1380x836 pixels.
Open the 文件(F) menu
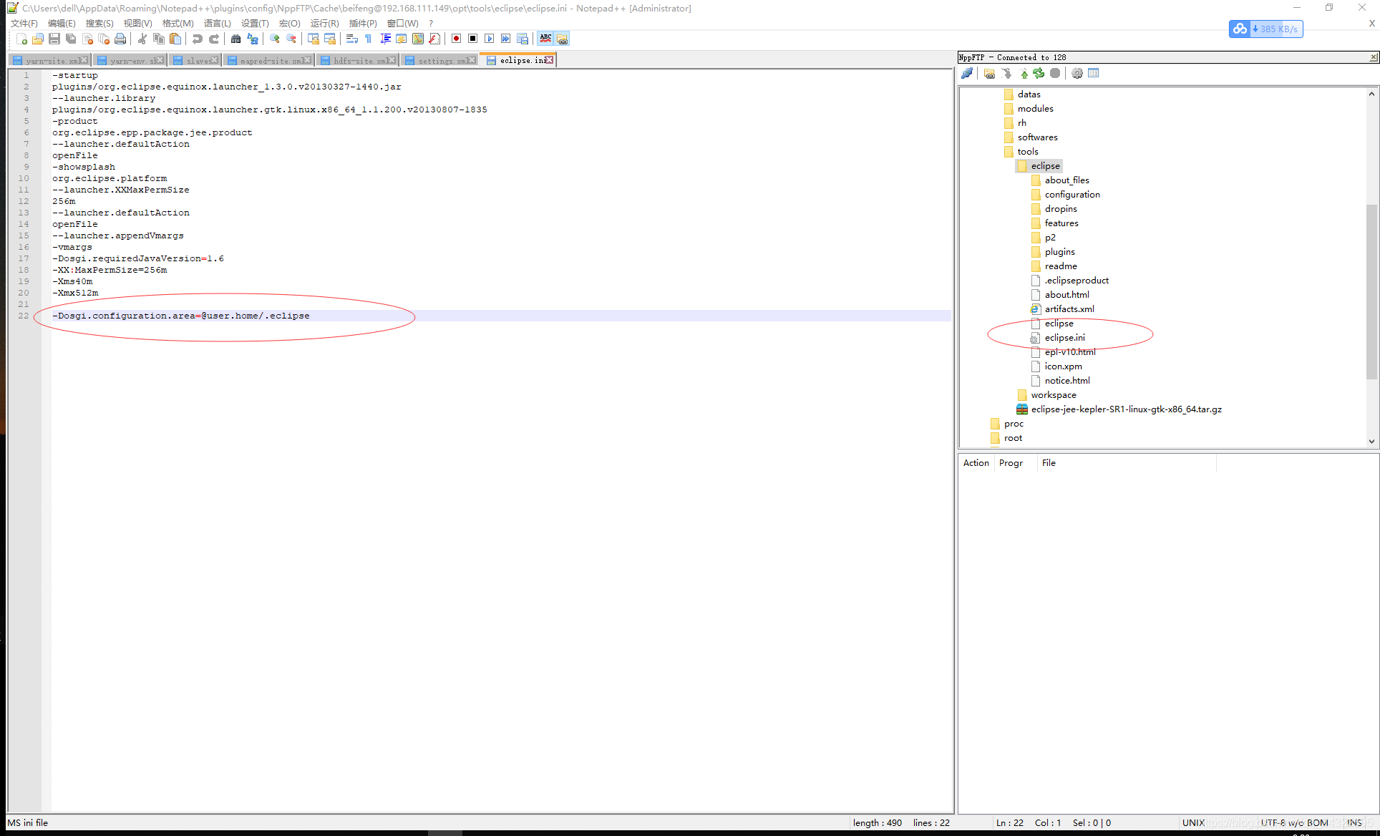click(x=24, y=24)
